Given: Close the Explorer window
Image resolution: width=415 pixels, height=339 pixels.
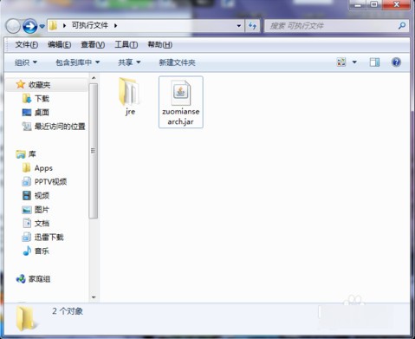Looking at the screenshot, I should coord(396,4).
